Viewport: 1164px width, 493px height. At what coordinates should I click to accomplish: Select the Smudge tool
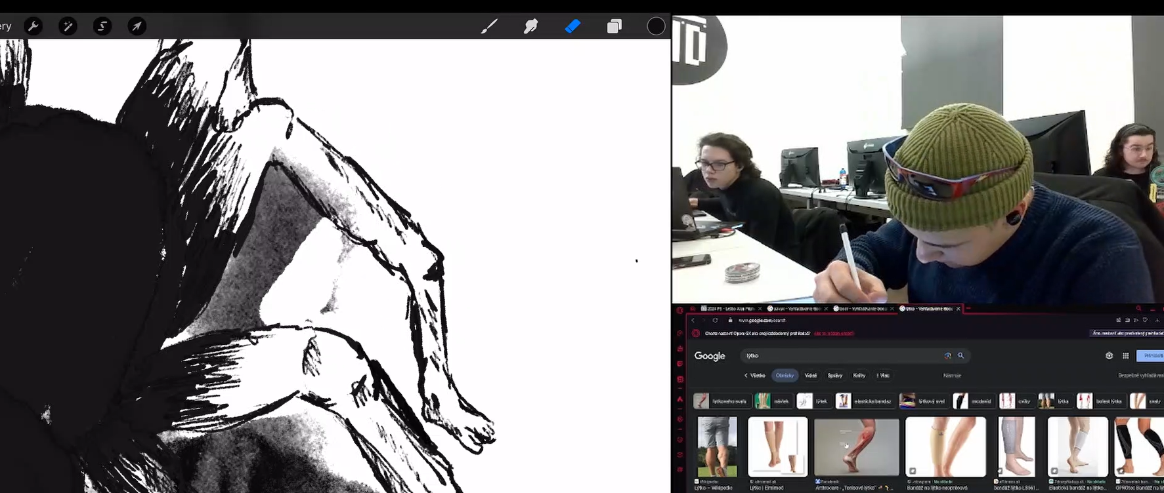[x=530, y=26]
